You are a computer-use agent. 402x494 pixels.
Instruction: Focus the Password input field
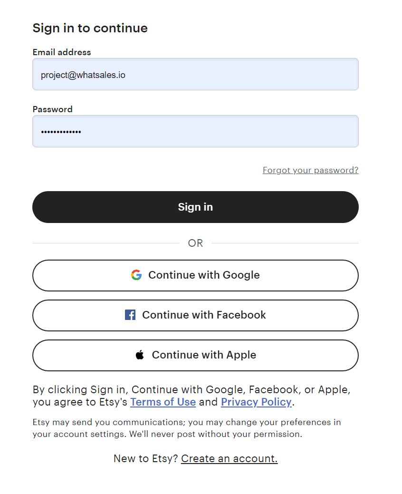click(195, 131)
